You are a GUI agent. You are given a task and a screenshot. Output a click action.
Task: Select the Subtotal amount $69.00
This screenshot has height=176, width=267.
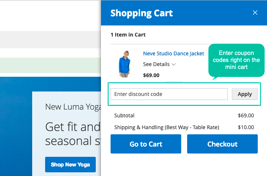(246, 115)
